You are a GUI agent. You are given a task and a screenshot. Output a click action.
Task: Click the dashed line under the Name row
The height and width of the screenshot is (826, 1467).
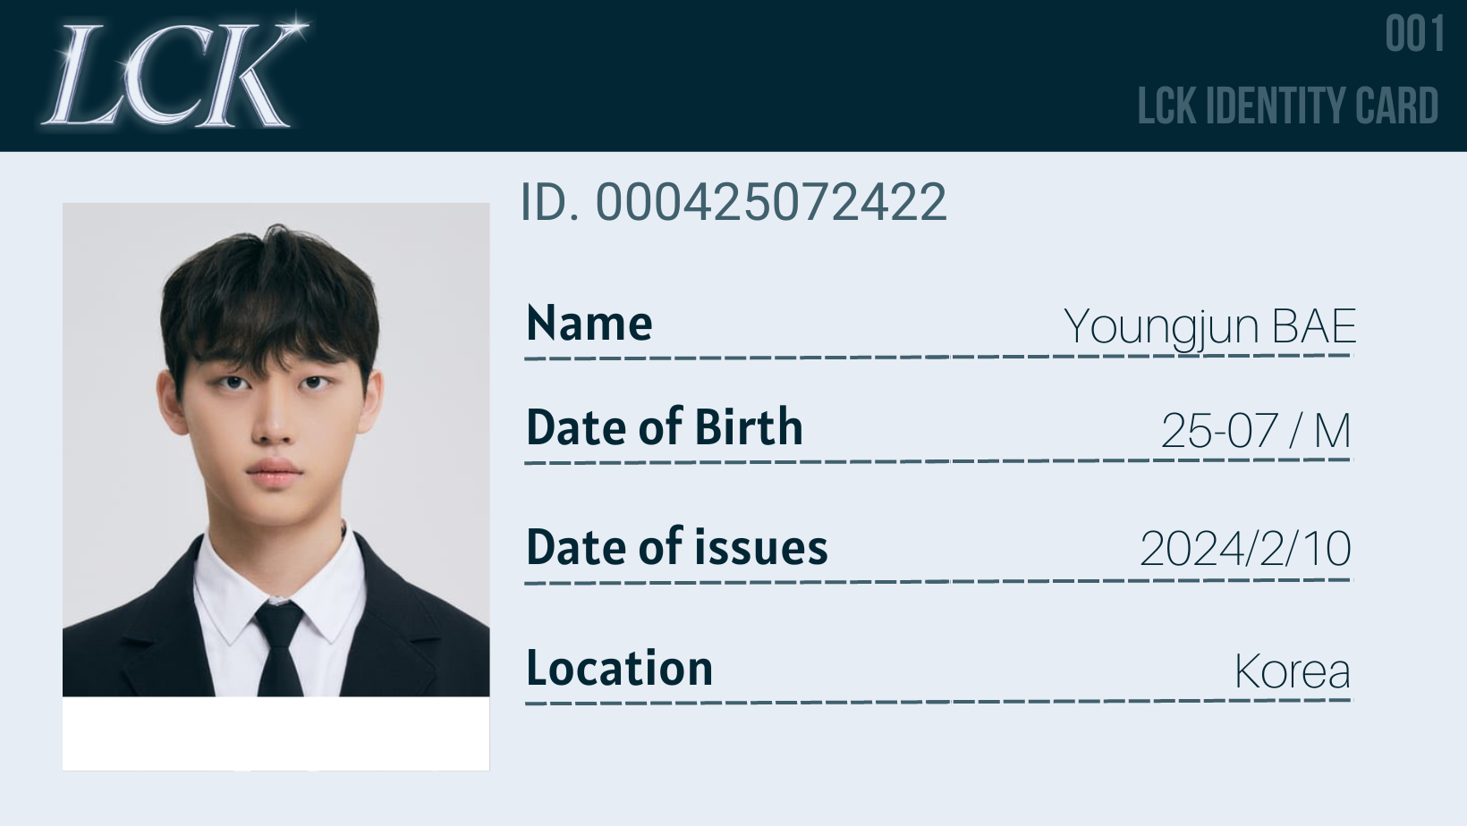[938, 358]
